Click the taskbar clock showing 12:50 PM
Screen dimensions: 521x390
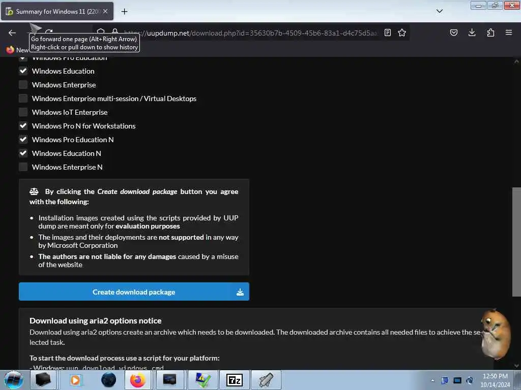[495, 380]
